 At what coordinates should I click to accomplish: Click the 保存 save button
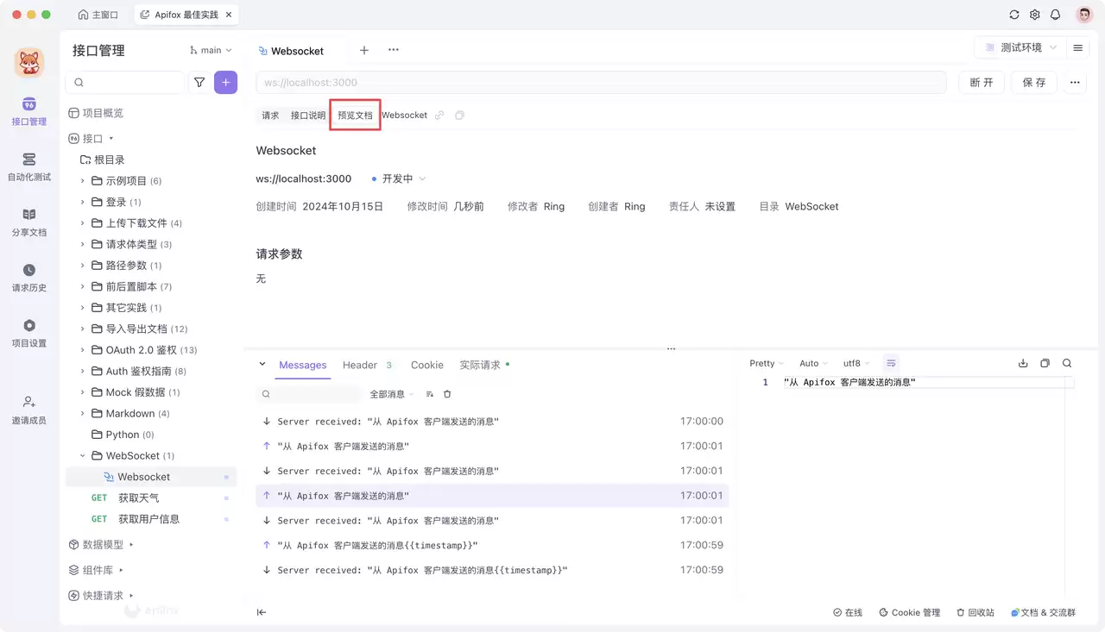(x=1034, y=82)
